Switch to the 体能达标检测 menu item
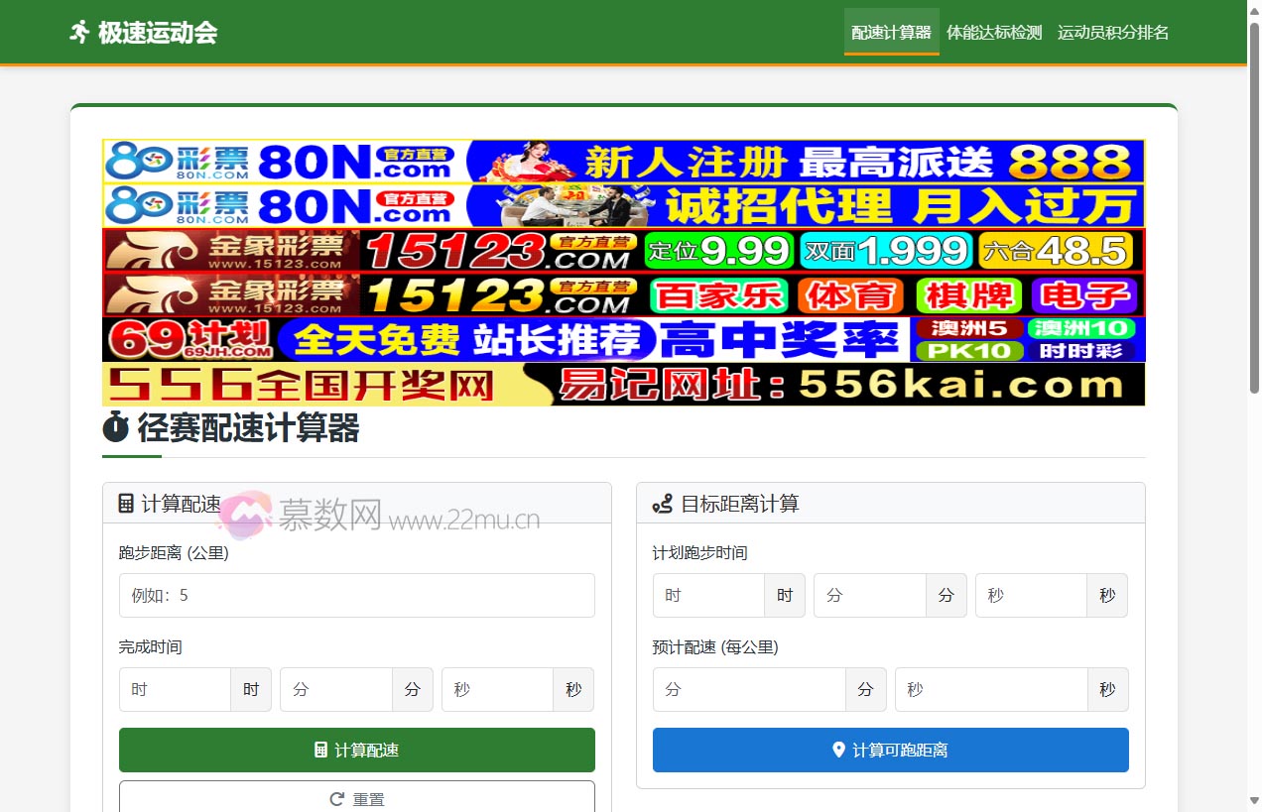 point(994,31)
